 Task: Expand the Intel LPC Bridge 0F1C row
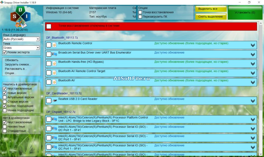(253, 120)
